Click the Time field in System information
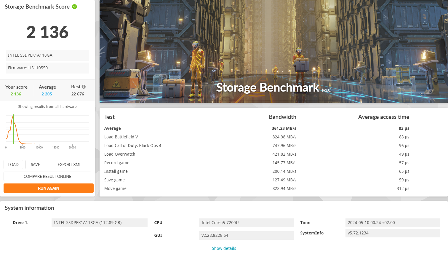The width and height of the screenshot is (448, 254). 392,223
